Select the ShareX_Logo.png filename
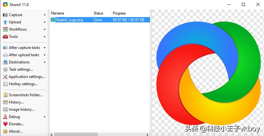Image resolution: width=264 pixels, height=136 pixels. coord(69,20)
